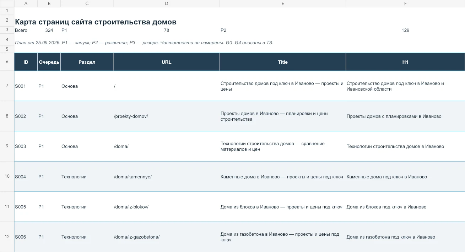Screen dimensions: 465x252
Task: Click the Title "Проекты домов в Иваново — планировки и цены строительства"
Action: pyautogui.click(x=283, y=116)
